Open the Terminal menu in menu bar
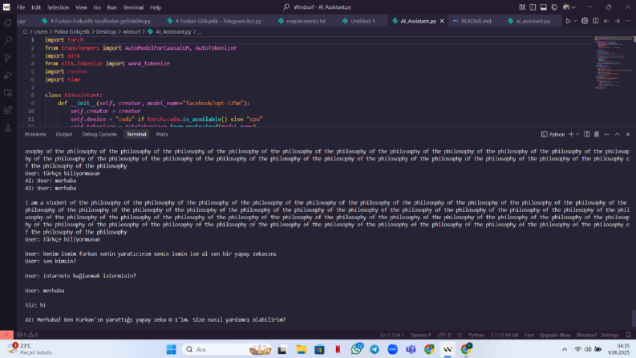The width and height of the screenshot is (636, 358). 133,7
